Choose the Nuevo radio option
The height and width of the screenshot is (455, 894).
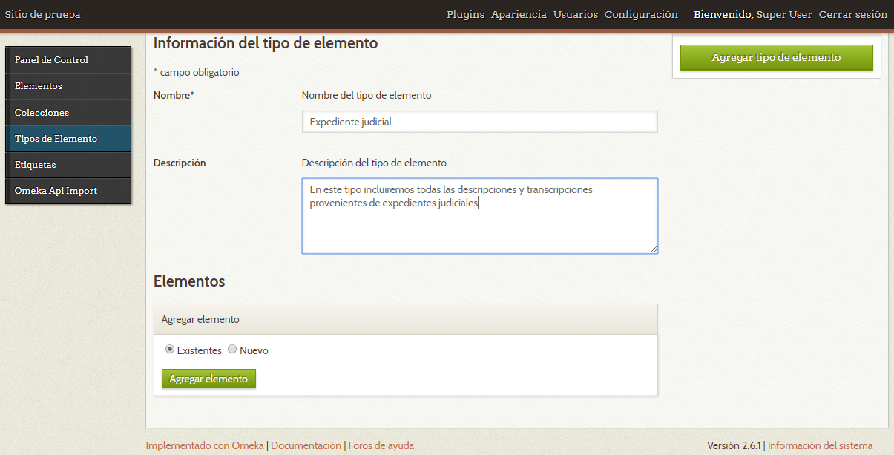tap(231, 349)
